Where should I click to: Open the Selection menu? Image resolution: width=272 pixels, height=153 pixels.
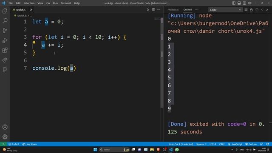[29, 3]
